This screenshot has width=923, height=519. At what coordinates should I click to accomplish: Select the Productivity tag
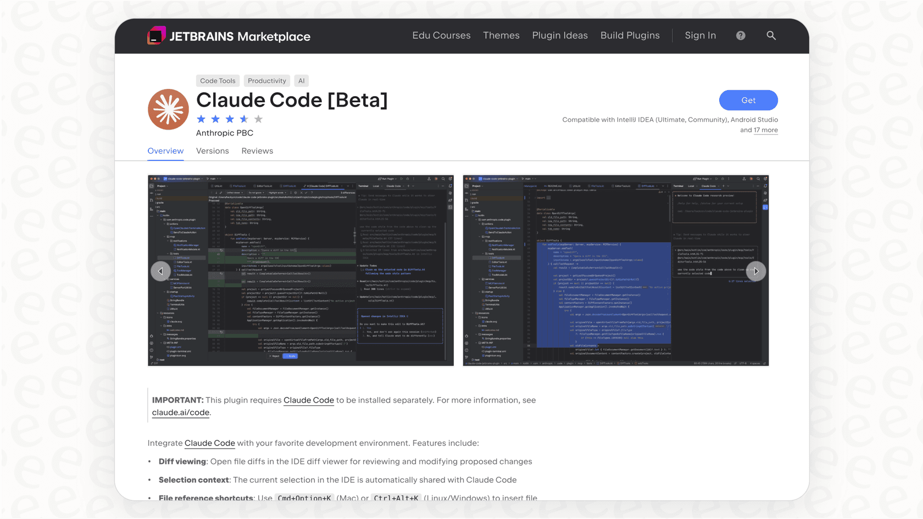[x=266, y=80]
